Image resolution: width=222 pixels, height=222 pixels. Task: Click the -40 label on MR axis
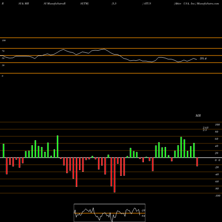[x=217, y=174]
